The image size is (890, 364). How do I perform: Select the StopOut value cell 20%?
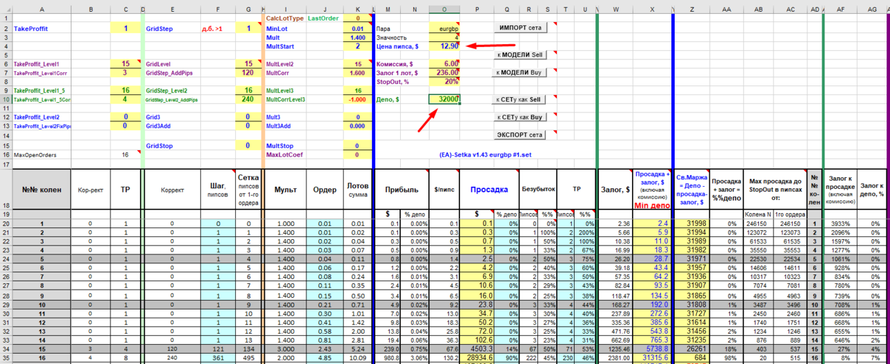444,81
